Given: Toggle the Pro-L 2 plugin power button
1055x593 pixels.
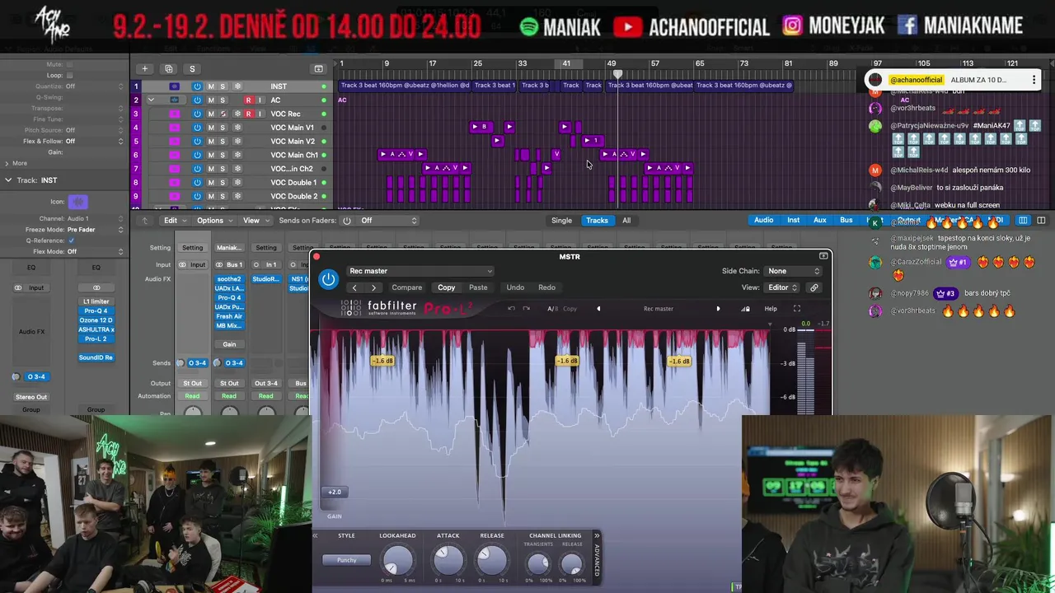Looking at the screenshot, I should (x=328, y=279).
